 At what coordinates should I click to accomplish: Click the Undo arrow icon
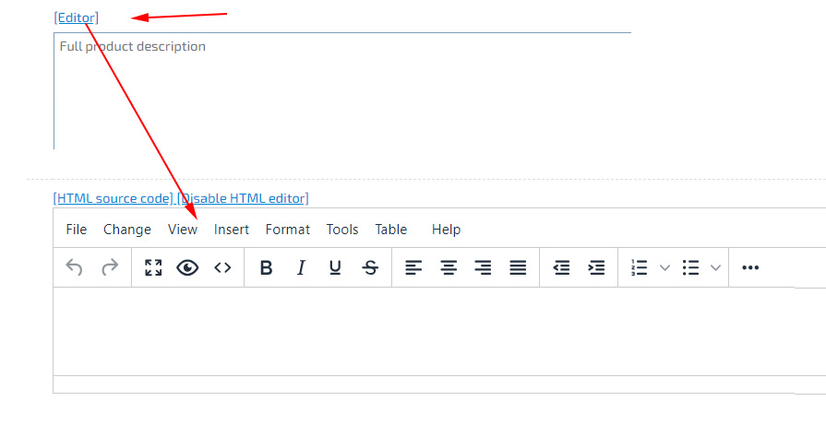coord(75,267)
